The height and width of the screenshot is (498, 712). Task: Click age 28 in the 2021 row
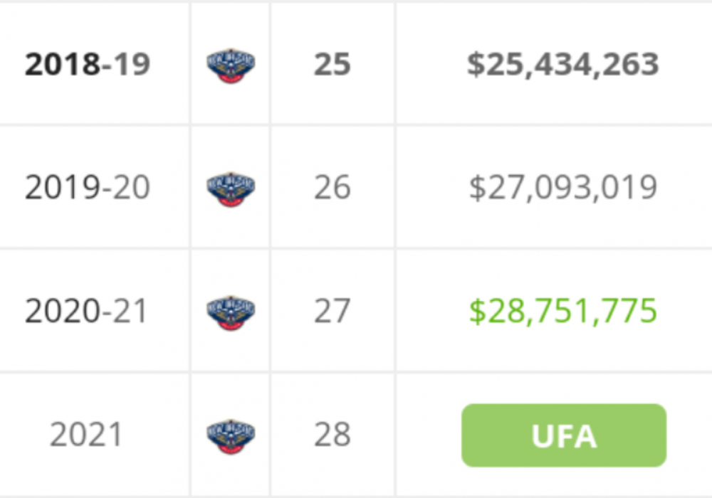332,435
